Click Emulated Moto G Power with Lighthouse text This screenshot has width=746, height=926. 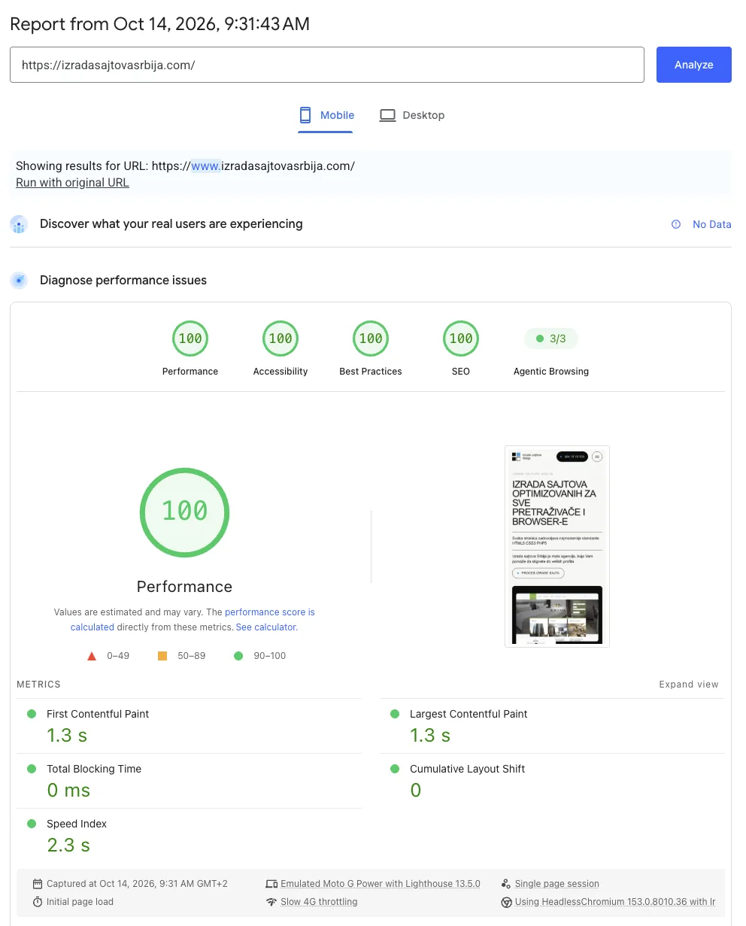pyautogui.click(x=380, y=884)
